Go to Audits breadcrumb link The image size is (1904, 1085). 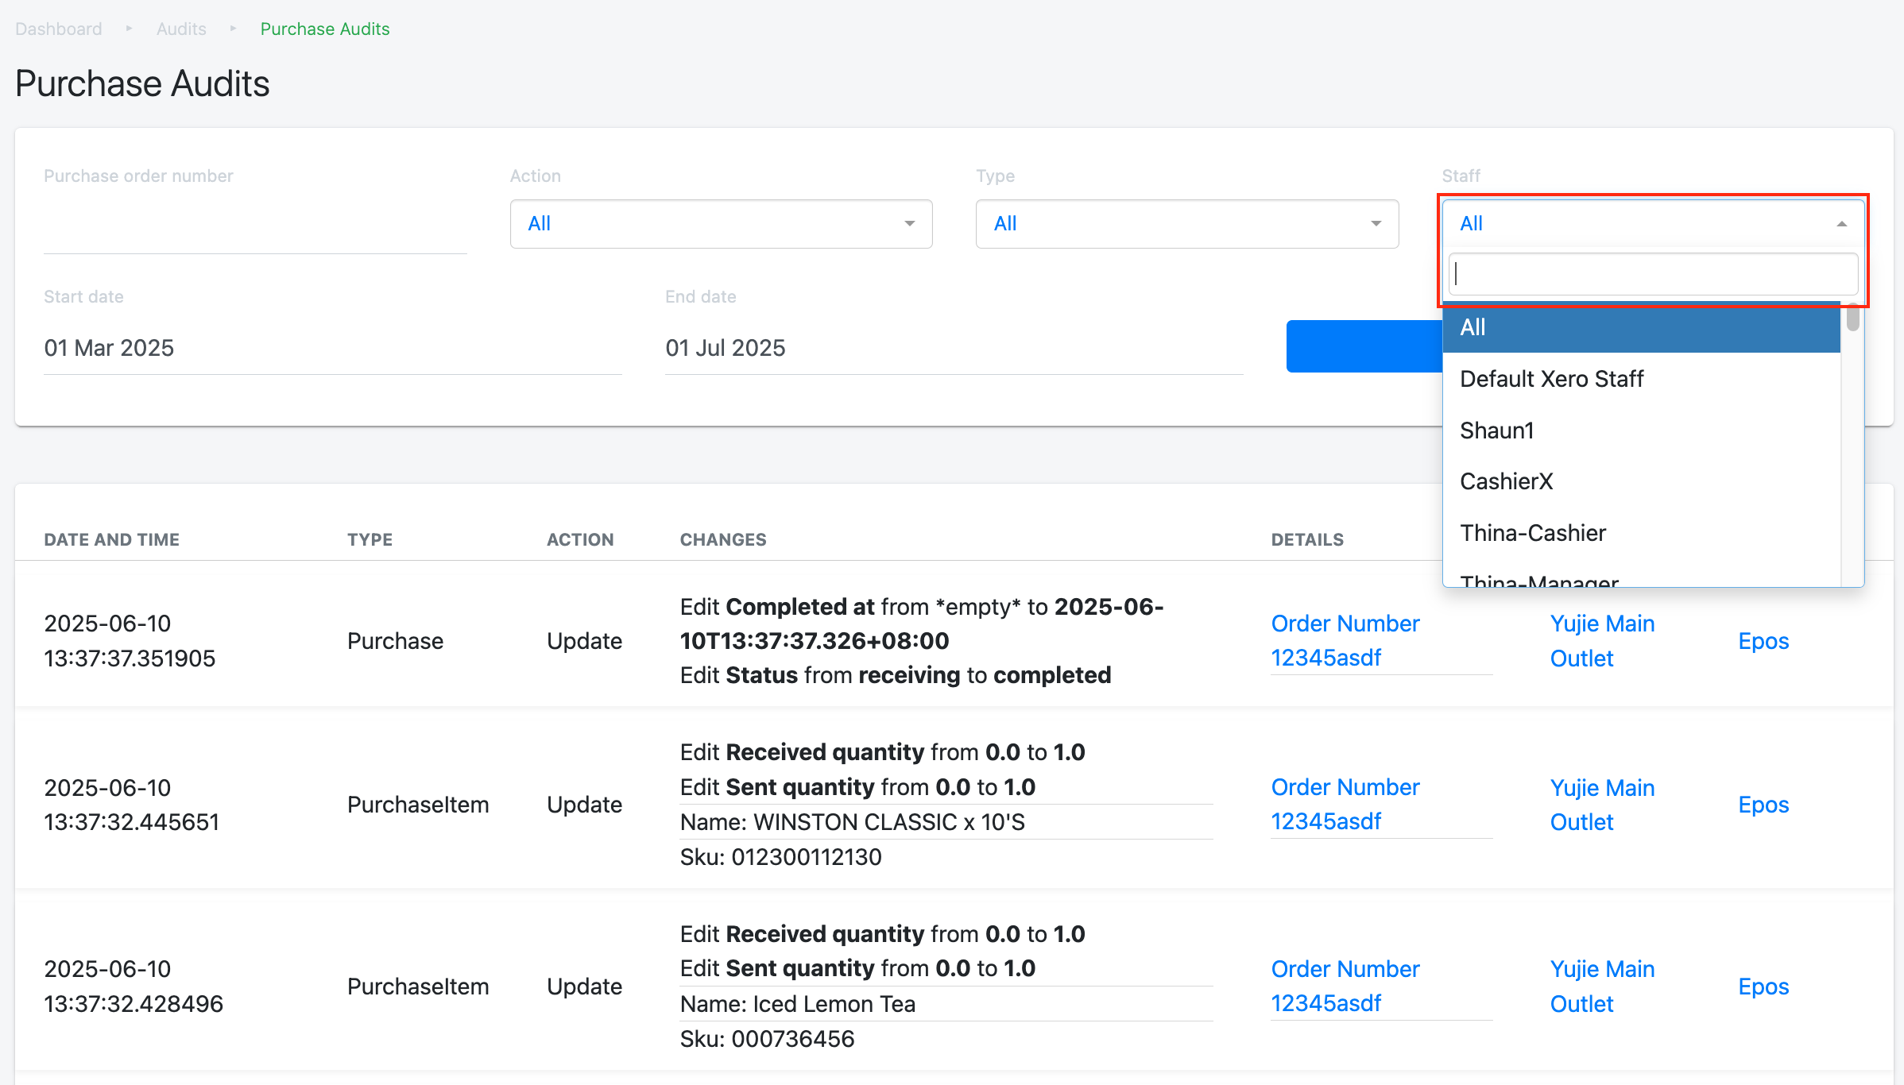coord(181,29)
